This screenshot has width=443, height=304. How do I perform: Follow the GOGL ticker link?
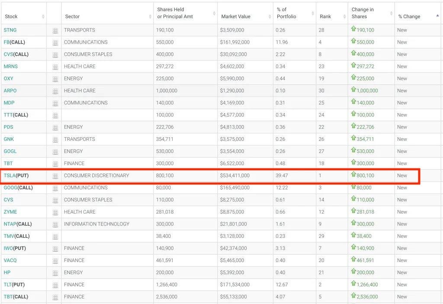coord(10,152)
